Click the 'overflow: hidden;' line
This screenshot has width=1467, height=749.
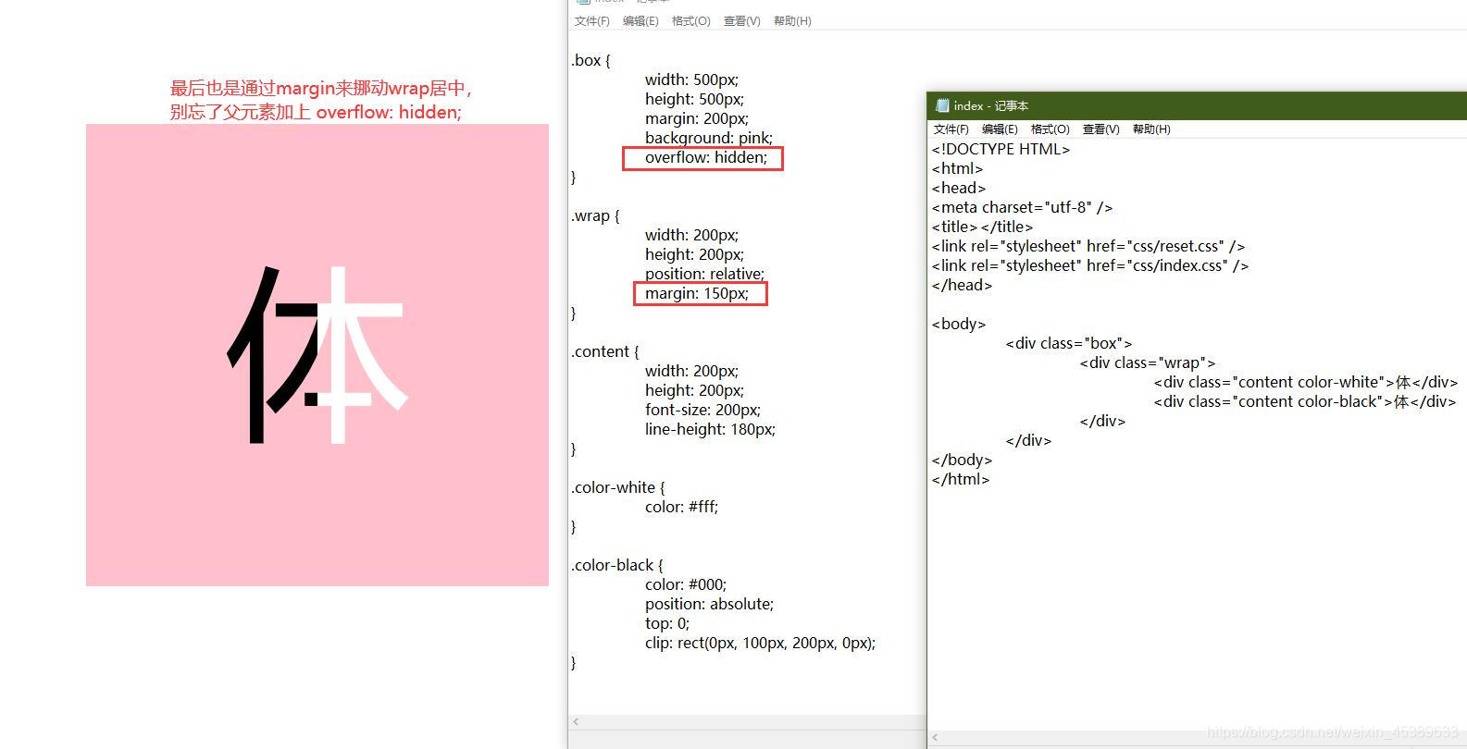click(706, 158)
